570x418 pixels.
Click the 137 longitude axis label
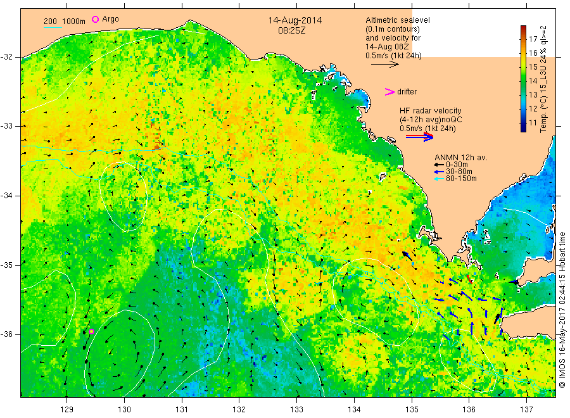point(526,410)
